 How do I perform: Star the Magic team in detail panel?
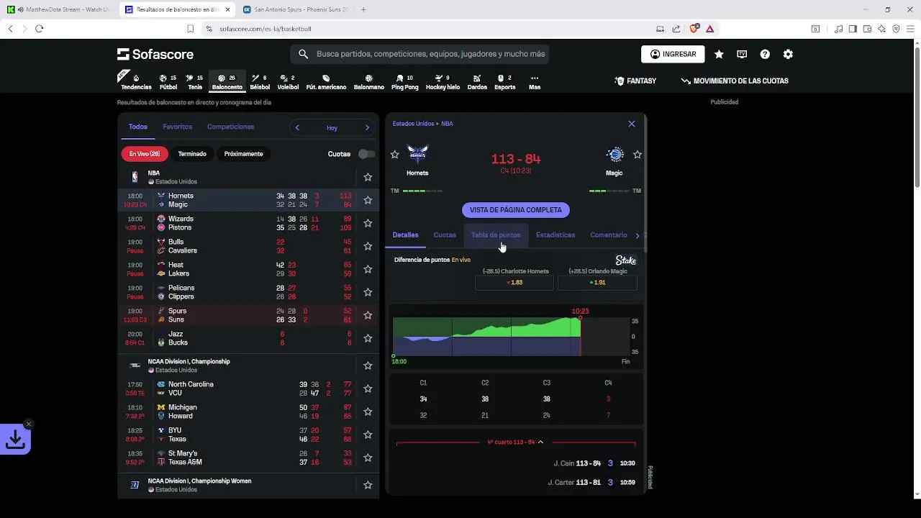(638, 155)
